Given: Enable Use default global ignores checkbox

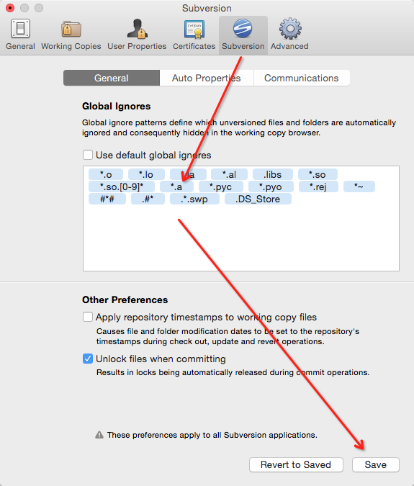Looking at the screenshot, I should tap(88, 155).
